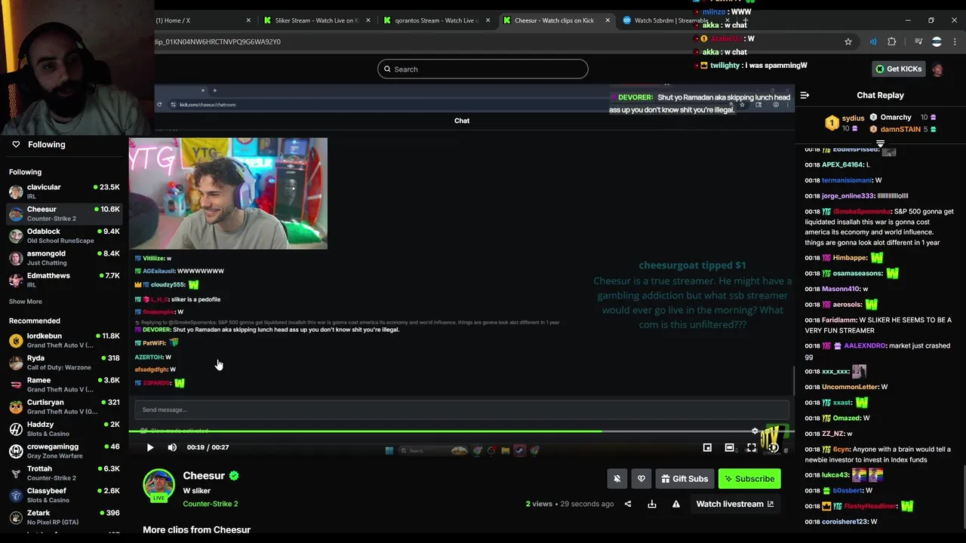Click Ramee avatar in Recommended
Image resolution: width=966 pixels, height=543 pixels.
pyautogui.click(x=16, y=385)
